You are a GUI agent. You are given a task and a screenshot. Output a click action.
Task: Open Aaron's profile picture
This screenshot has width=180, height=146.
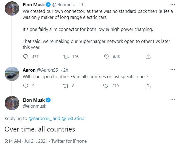[x=12, y=74]
